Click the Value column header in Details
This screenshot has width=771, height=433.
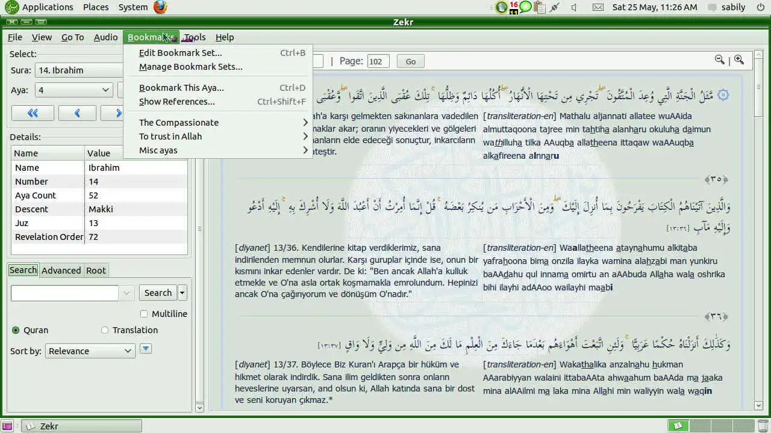click(136, 153)
